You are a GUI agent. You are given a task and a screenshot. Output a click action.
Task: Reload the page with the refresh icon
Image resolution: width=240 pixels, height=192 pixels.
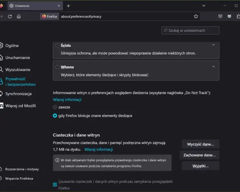coord(10,16)
